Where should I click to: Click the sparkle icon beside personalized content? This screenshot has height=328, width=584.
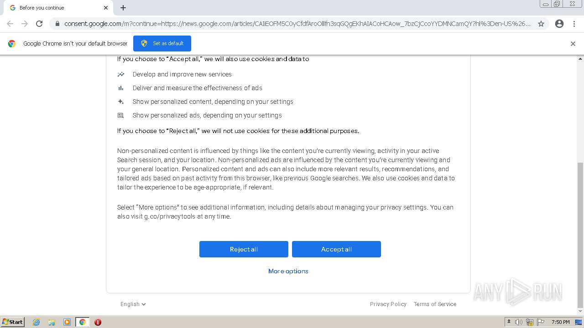(121, 102)
